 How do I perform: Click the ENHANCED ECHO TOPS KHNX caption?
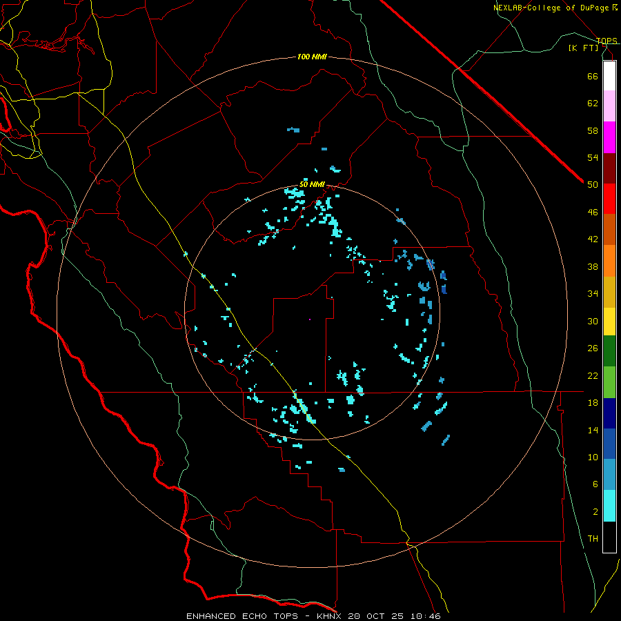coord(313,616)
